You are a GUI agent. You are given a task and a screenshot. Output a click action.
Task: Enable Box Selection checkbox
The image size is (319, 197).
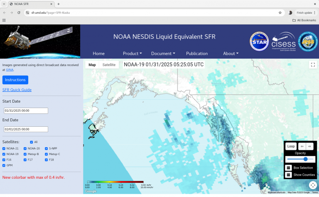click(288, 167)
